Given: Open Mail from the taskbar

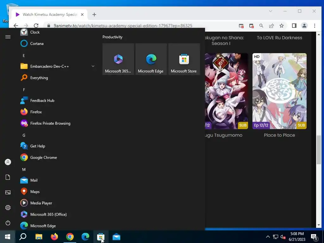Looking at the screenshot, I should (116, 237).
